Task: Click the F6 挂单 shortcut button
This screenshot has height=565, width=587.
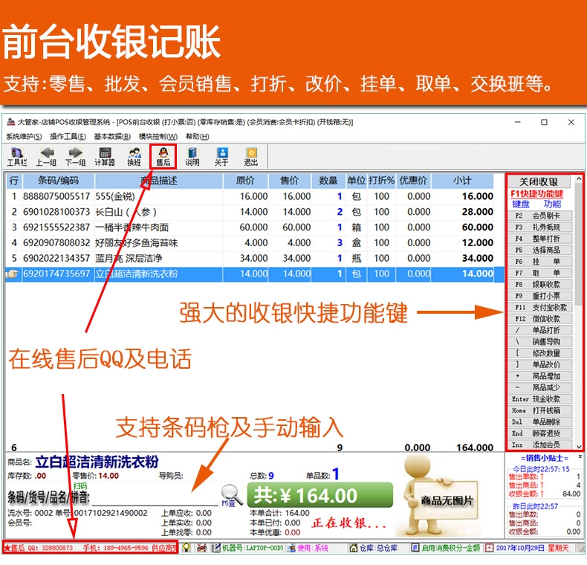Action: [540, 262]
